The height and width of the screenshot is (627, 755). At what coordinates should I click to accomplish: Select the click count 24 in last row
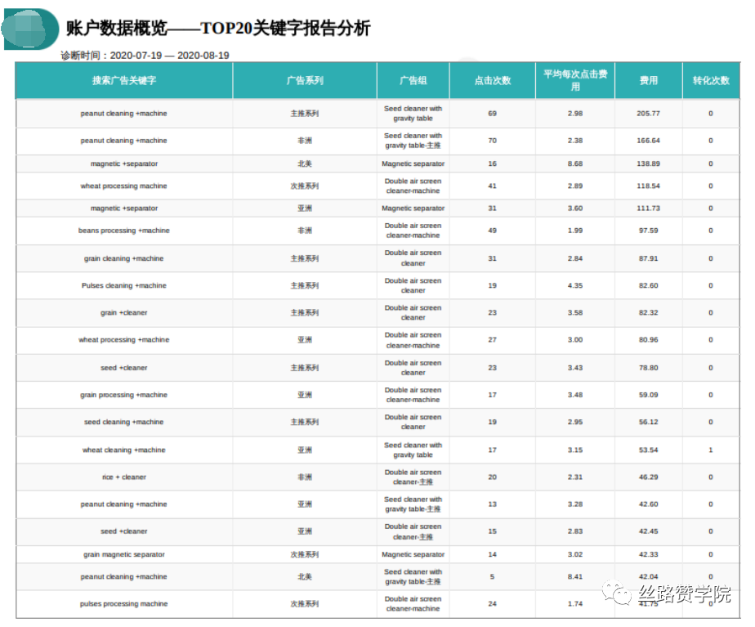[x=492, y=603]
